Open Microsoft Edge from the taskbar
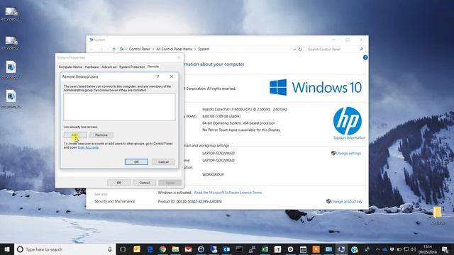The image size is (454, 255). tap(150, 249)
